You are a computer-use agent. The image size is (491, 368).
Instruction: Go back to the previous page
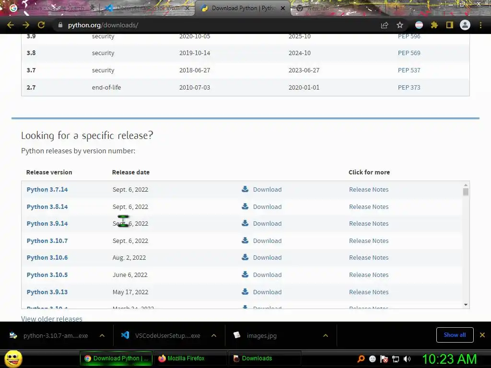pyautogui.click(x=11, y=25)
